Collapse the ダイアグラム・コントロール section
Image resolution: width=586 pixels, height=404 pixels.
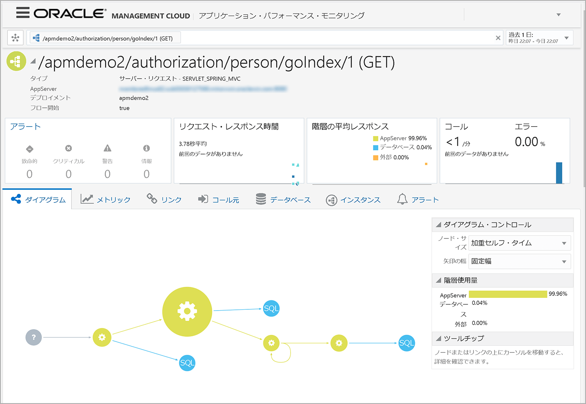438,225
